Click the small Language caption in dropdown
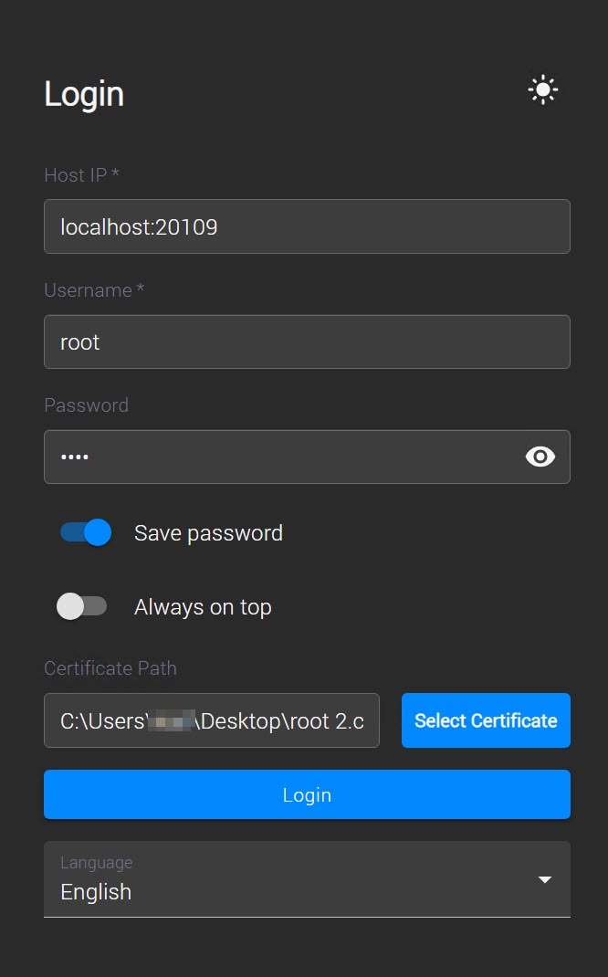This screenshot has height=977, width=608. point(97,863)
